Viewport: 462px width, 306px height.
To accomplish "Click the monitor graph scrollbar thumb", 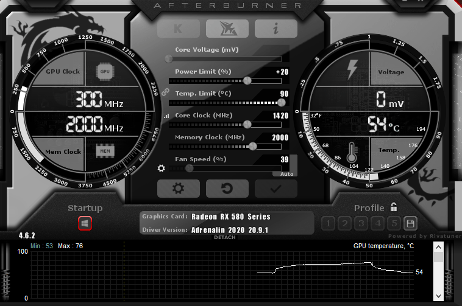I will pyautogui.click(x=438, y=257).
